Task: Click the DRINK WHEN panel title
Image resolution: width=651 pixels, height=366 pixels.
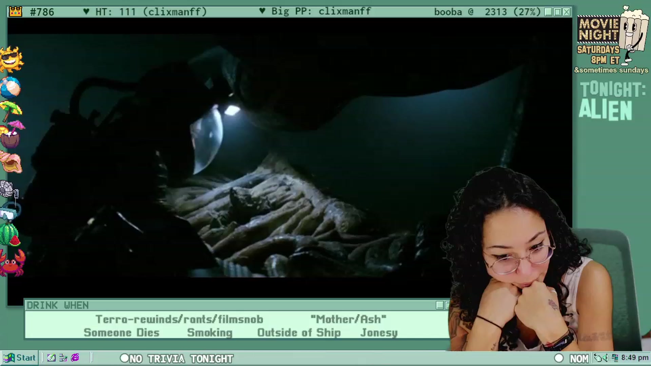Action: 58,305
